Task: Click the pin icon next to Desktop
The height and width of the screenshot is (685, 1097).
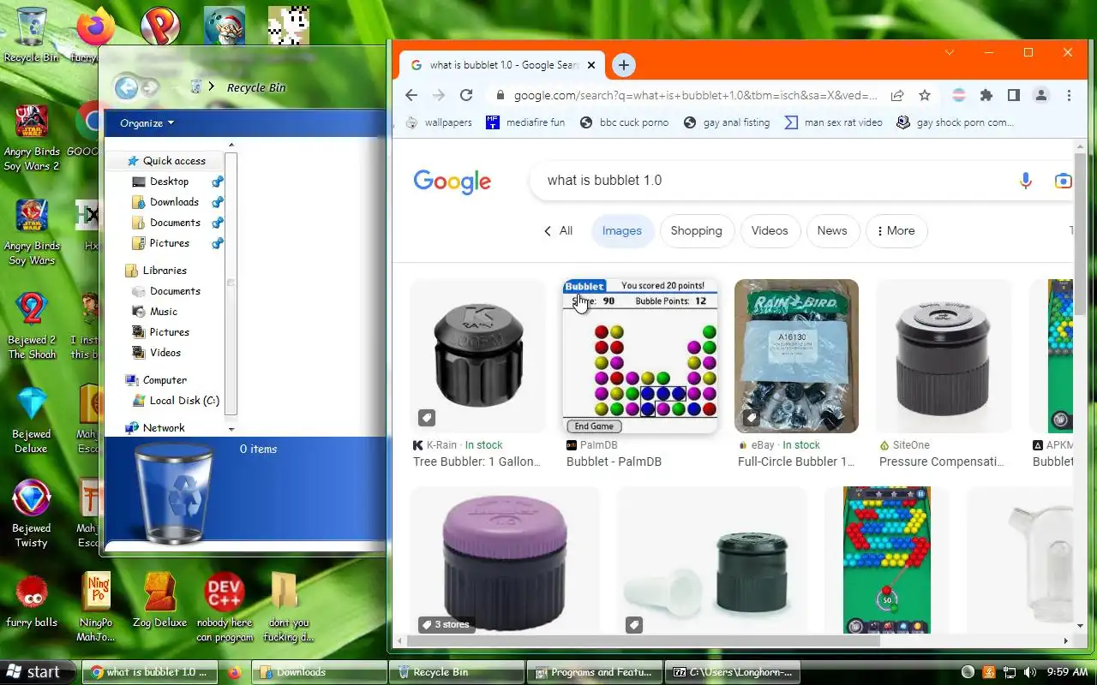Action: (218, 182)
